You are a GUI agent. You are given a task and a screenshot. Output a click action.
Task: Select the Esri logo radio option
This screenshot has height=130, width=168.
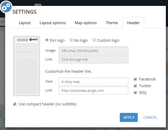tap(47, 40)
